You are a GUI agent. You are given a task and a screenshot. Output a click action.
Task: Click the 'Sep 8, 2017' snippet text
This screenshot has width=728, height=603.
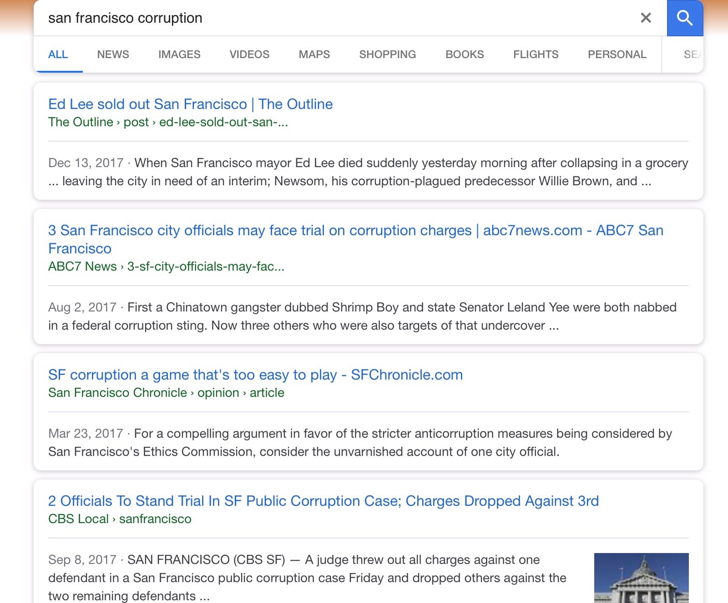307,578
